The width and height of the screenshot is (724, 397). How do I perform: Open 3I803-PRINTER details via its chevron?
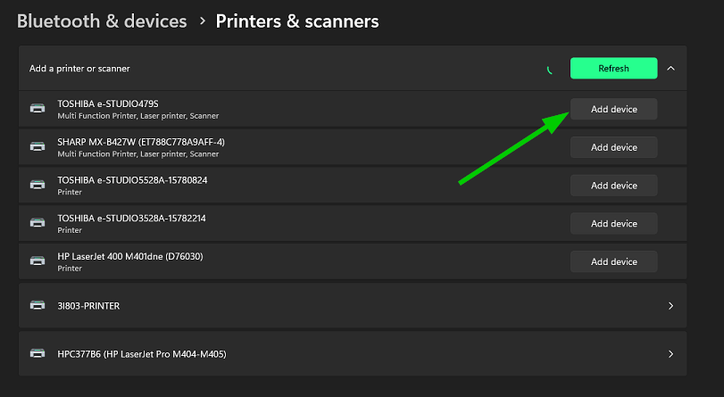coord(671,306)
